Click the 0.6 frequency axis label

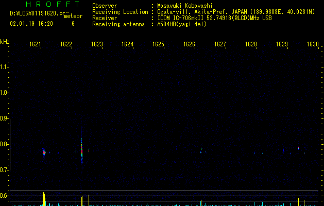point(4,196)
